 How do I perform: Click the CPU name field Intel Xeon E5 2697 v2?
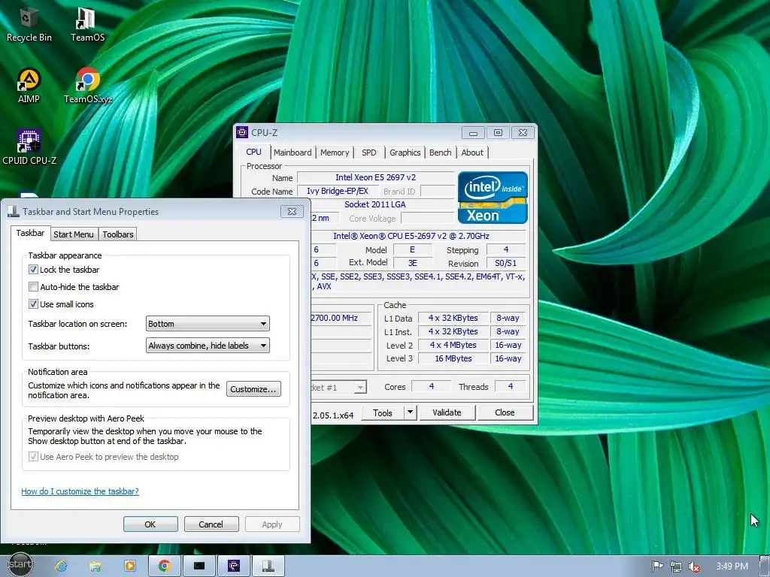(376, 177)
